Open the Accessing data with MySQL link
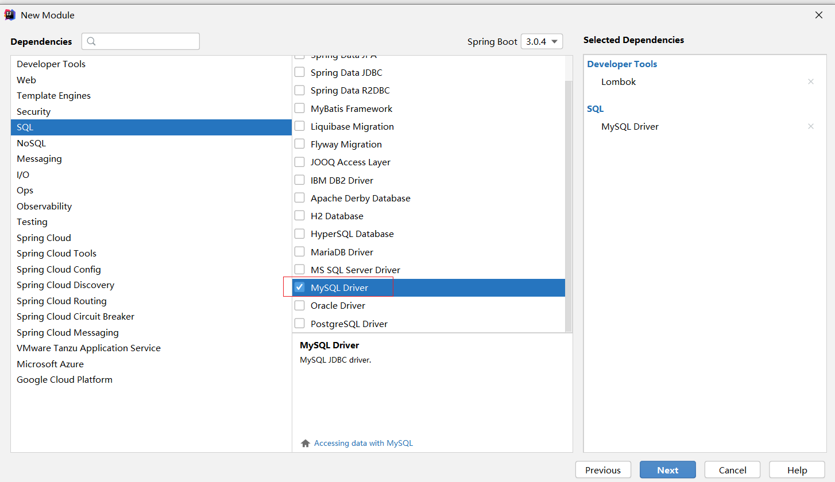This screenshot has height=482, width=835. pyautogui.click(x=364, y=444)
